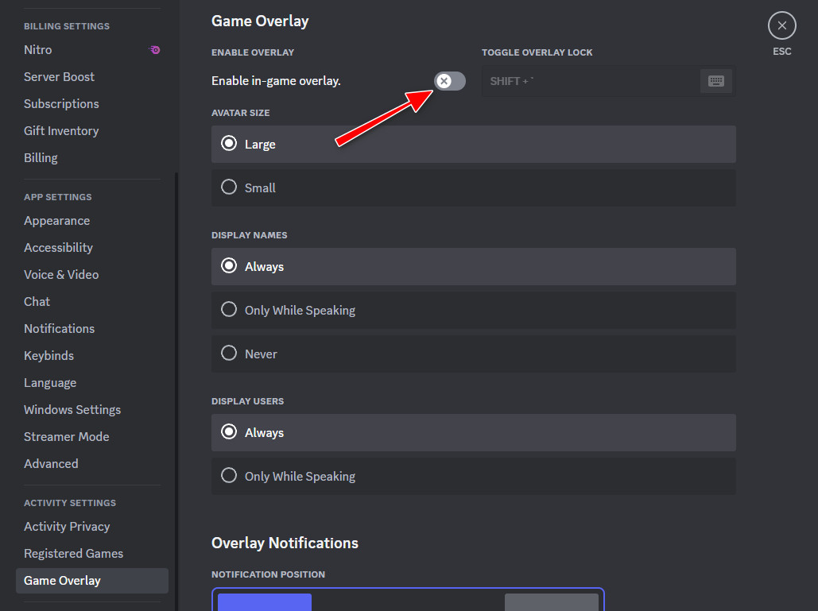Select top-left notification position box
This screenshot has width=818, height=611.
[265, 601]
